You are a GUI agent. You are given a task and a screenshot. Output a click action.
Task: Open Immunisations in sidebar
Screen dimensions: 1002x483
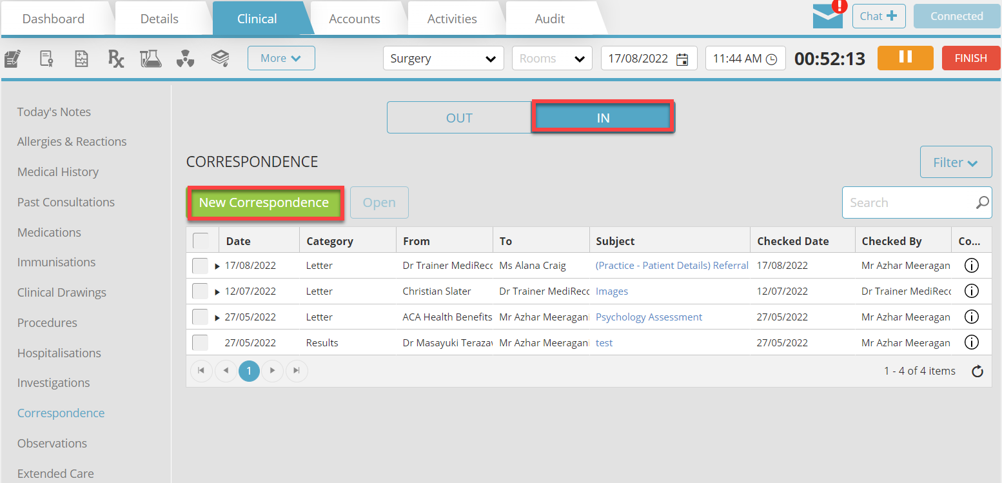point(56,262)
